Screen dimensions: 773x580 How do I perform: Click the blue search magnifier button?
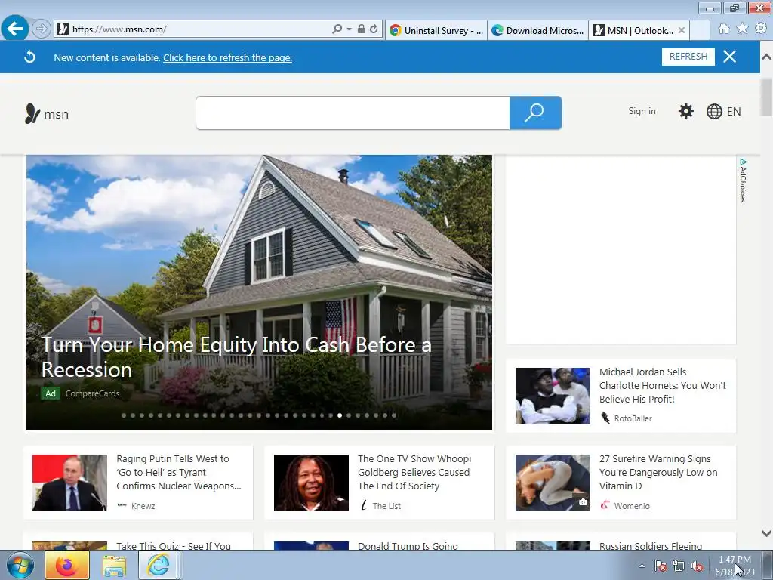click(535, 113)
